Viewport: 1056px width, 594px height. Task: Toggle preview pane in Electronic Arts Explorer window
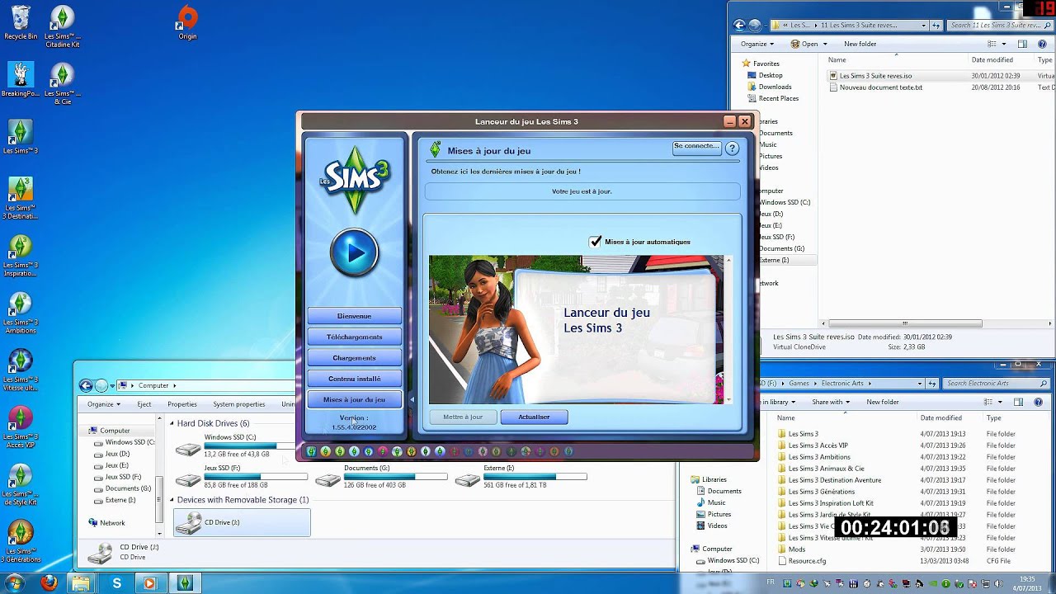(x=1018, y=402)
